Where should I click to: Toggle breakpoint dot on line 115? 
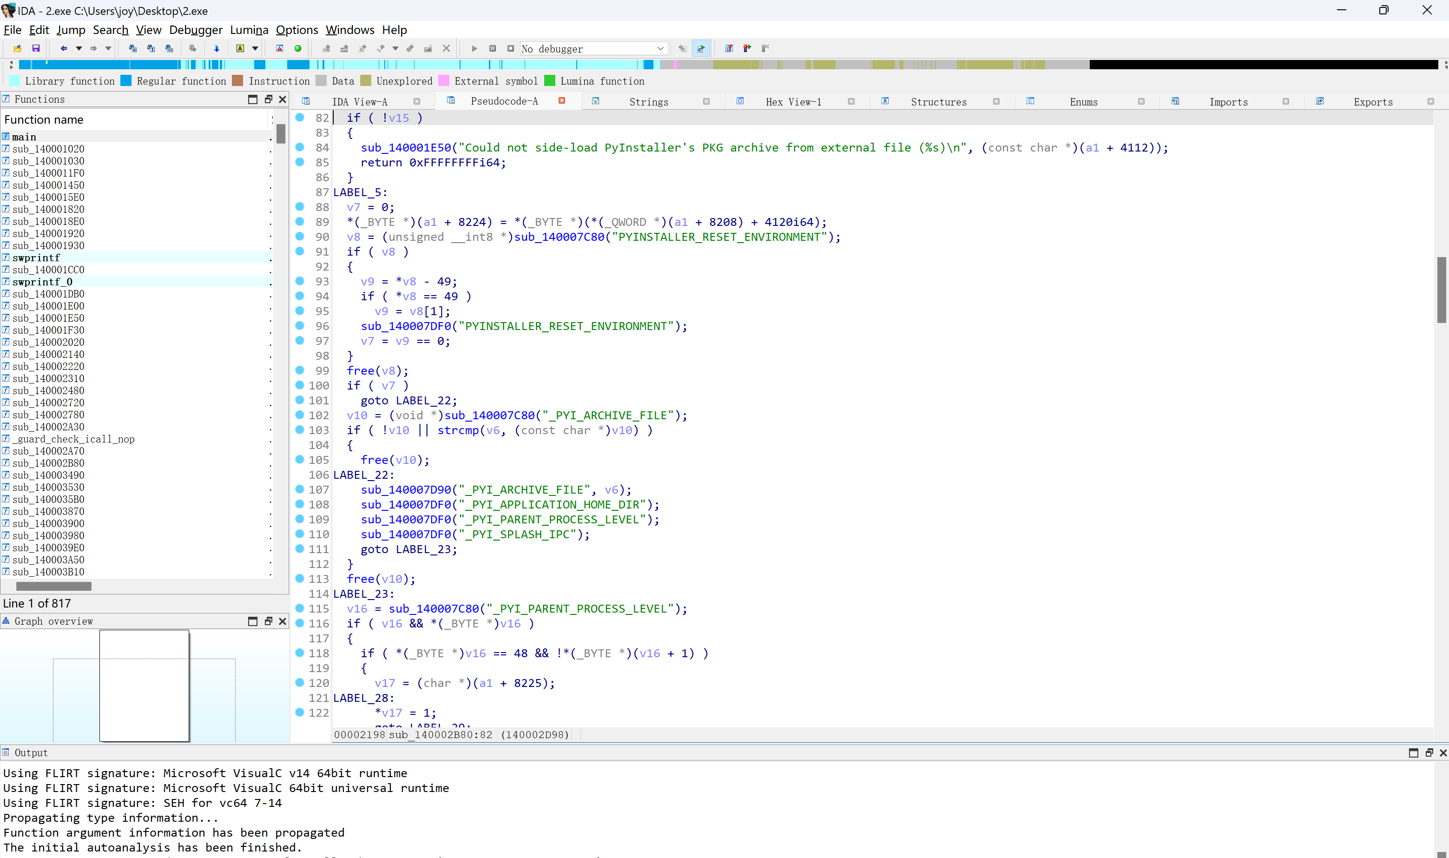click(299, 608)
